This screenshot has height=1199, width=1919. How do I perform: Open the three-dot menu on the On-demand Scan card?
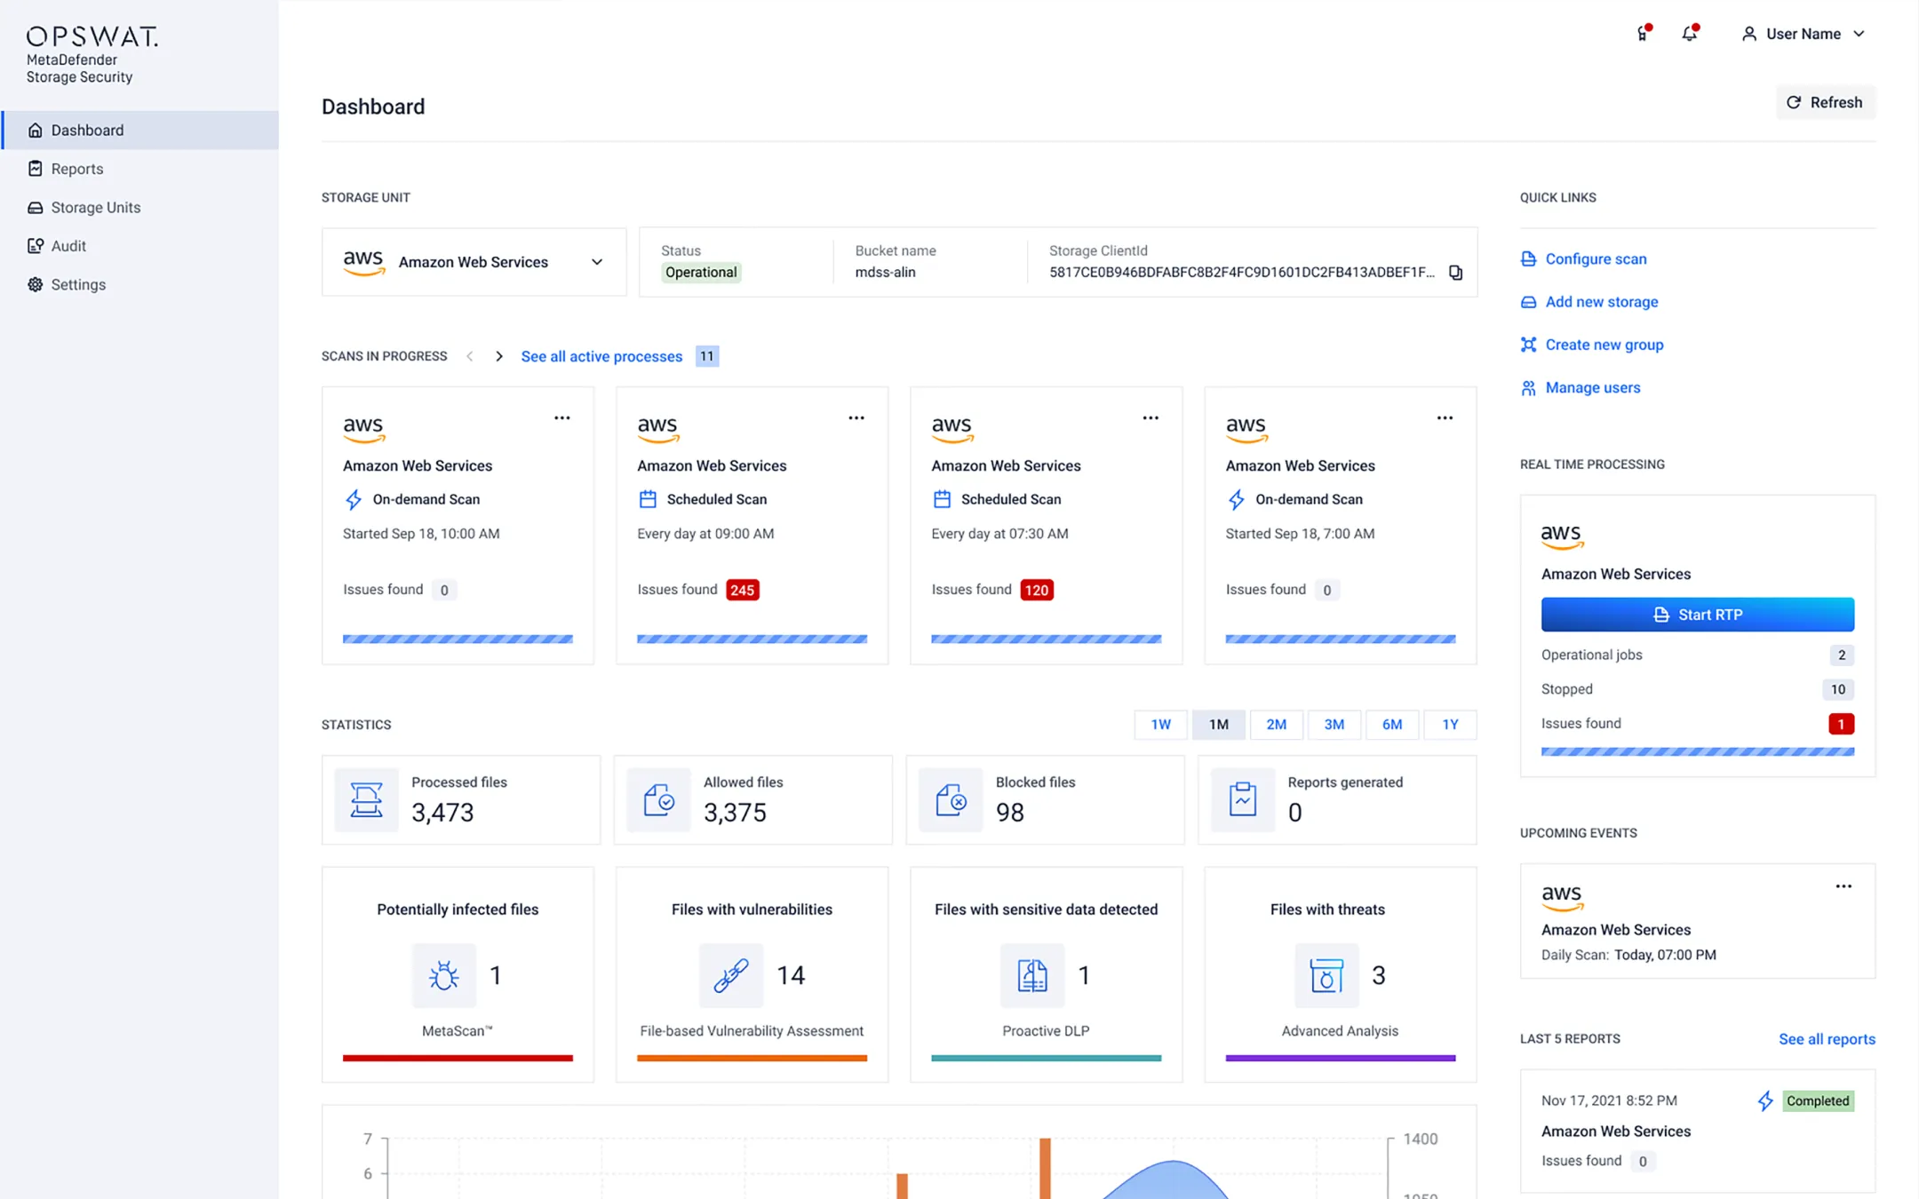(561, 417)
